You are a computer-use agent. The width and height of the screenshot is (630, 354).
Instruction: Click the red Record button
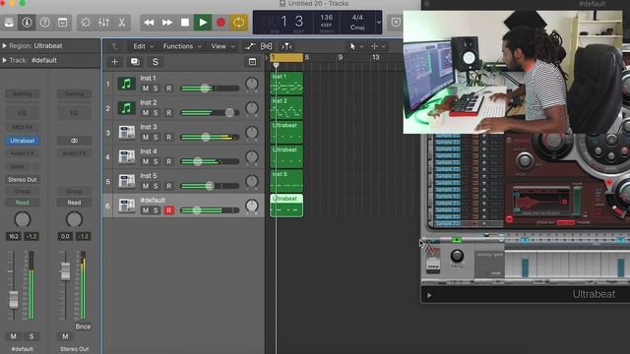(220, 23)
